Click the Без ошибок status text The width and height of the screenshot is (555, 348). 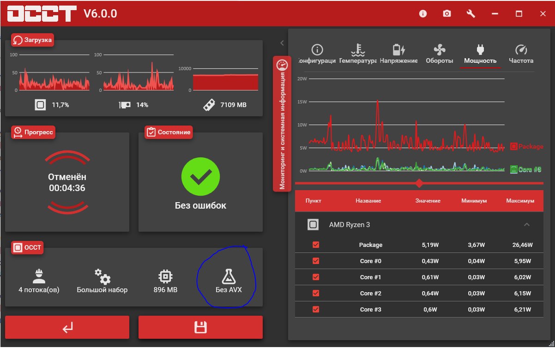(200, 205)
